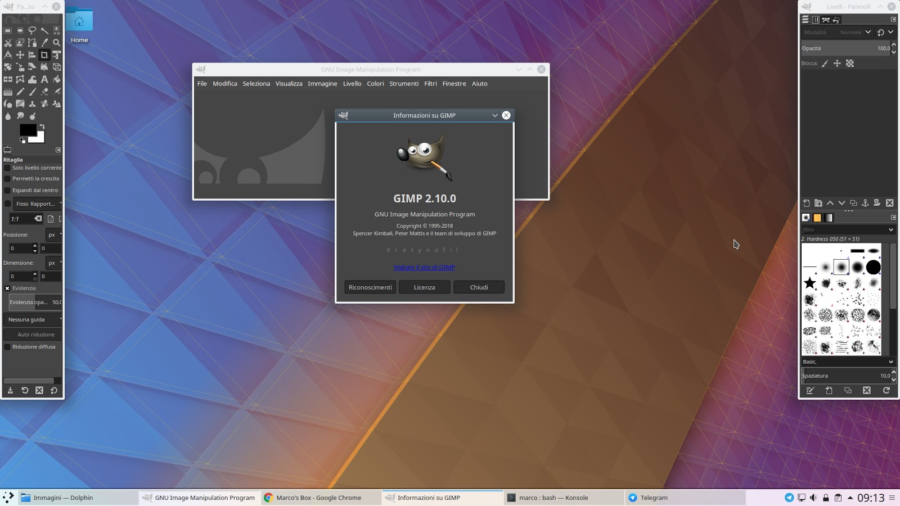Viewport: 900px width, 506px height.
Task: Open the brush filtro dropdown arrow
Action: click(x=891, y=229)
